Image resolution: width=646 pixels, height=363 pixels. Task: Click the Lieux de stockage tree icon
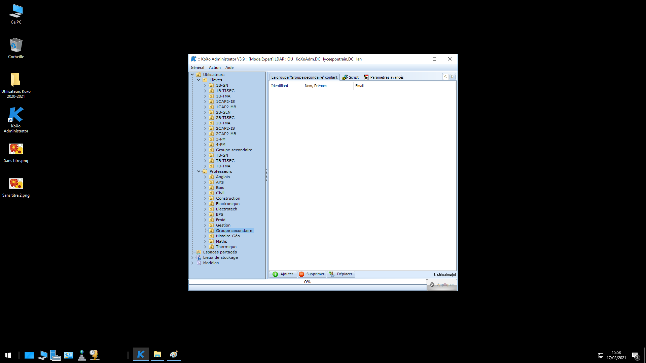[199, 257]
